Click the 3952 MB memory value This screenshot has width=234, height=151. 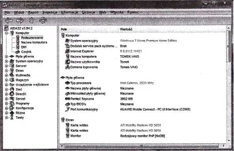coord(126,99)
